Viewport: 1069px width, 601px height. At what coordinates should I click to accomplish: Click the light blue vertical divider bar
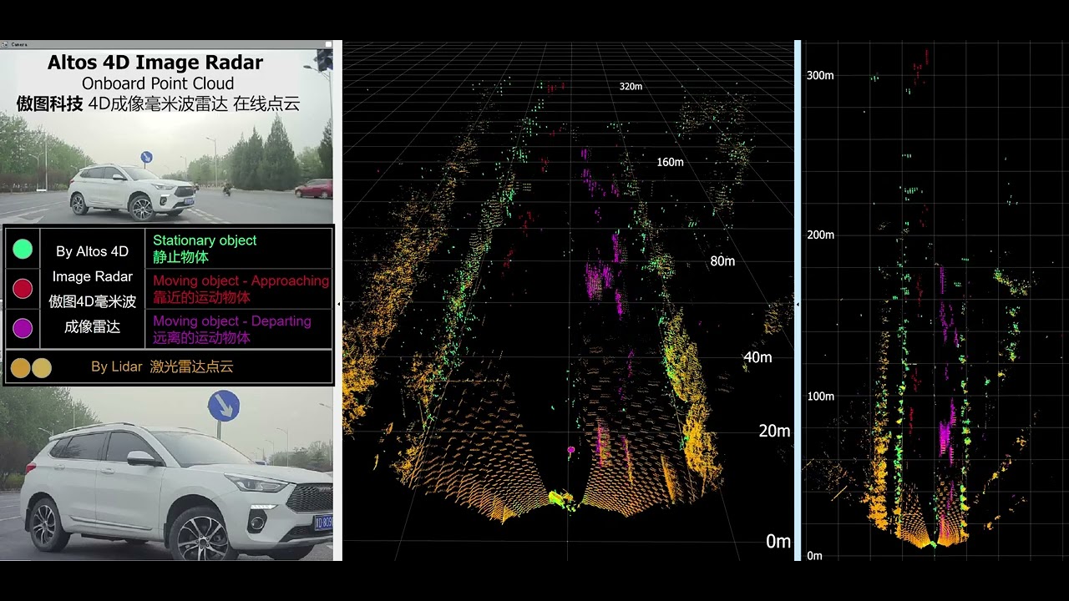(x=798, y=300)
